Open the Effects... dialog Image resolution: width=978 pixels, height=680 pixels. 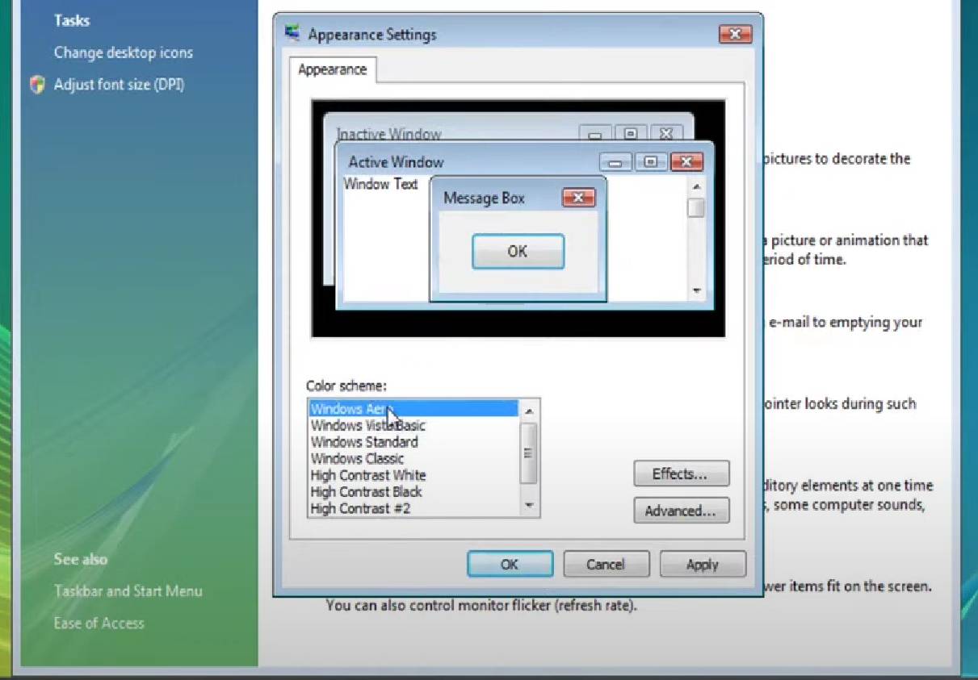[x=681, y=474]
